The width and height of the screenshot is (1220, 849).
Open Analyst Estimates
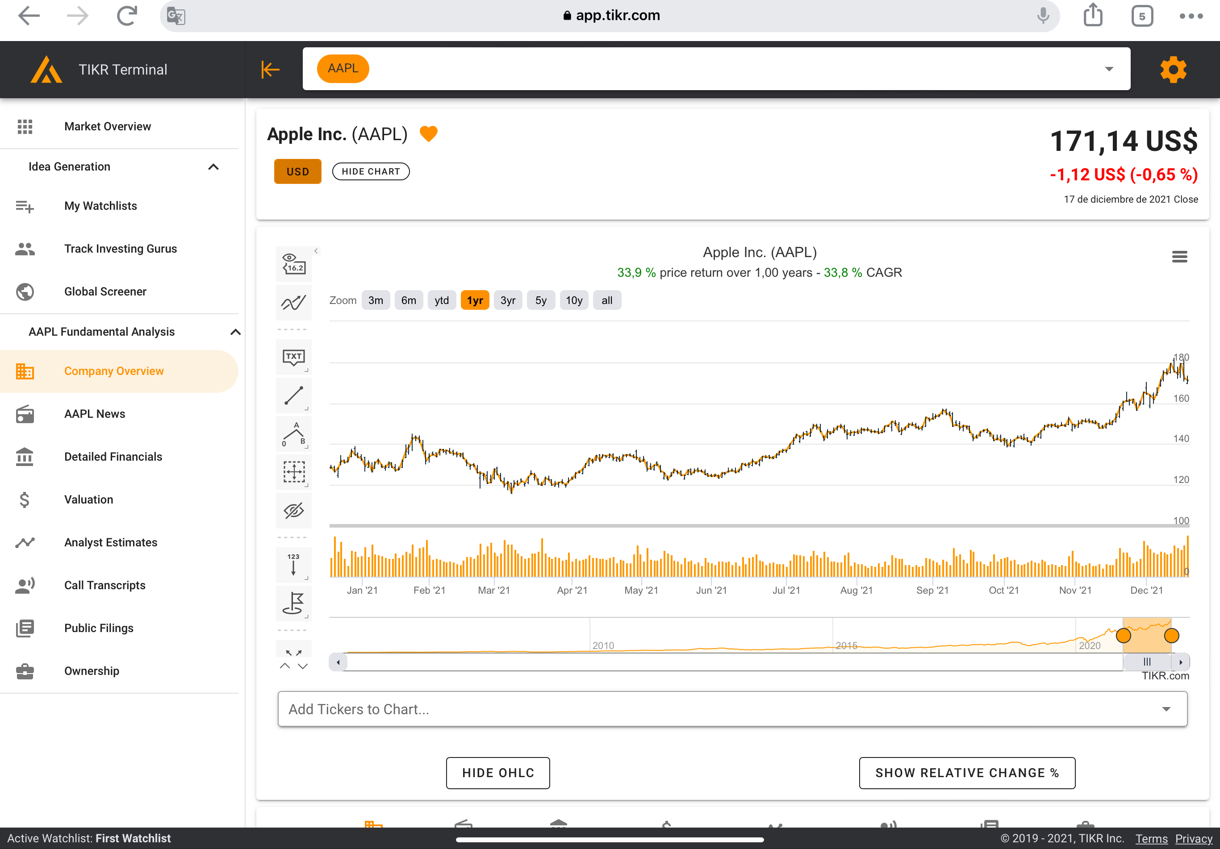click(119, 542)
